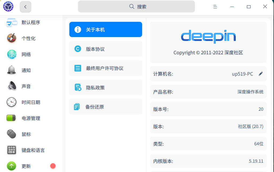The width and height of the screenshot is (274, 172).
Task: Click product name value 深度操作系统
Action: (250, 92)
